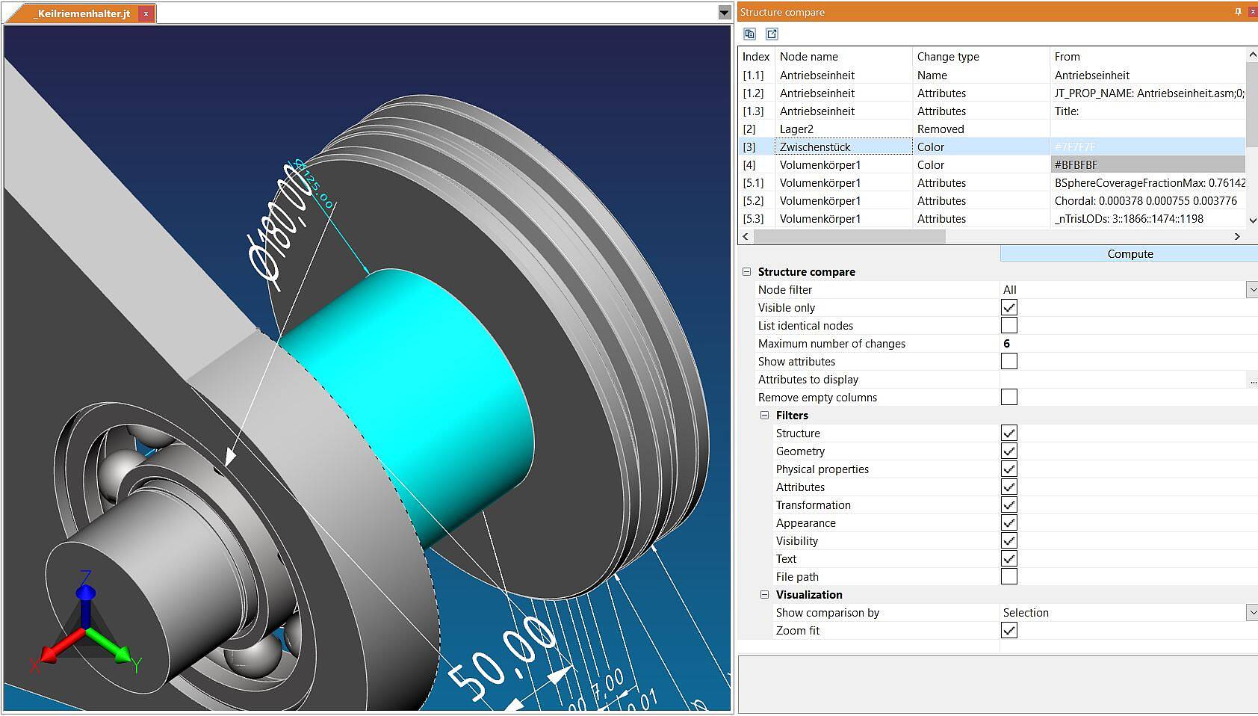Switch to the _Keilriemenhalter.jt tab

pyautogui.click(x=82, y=13)
